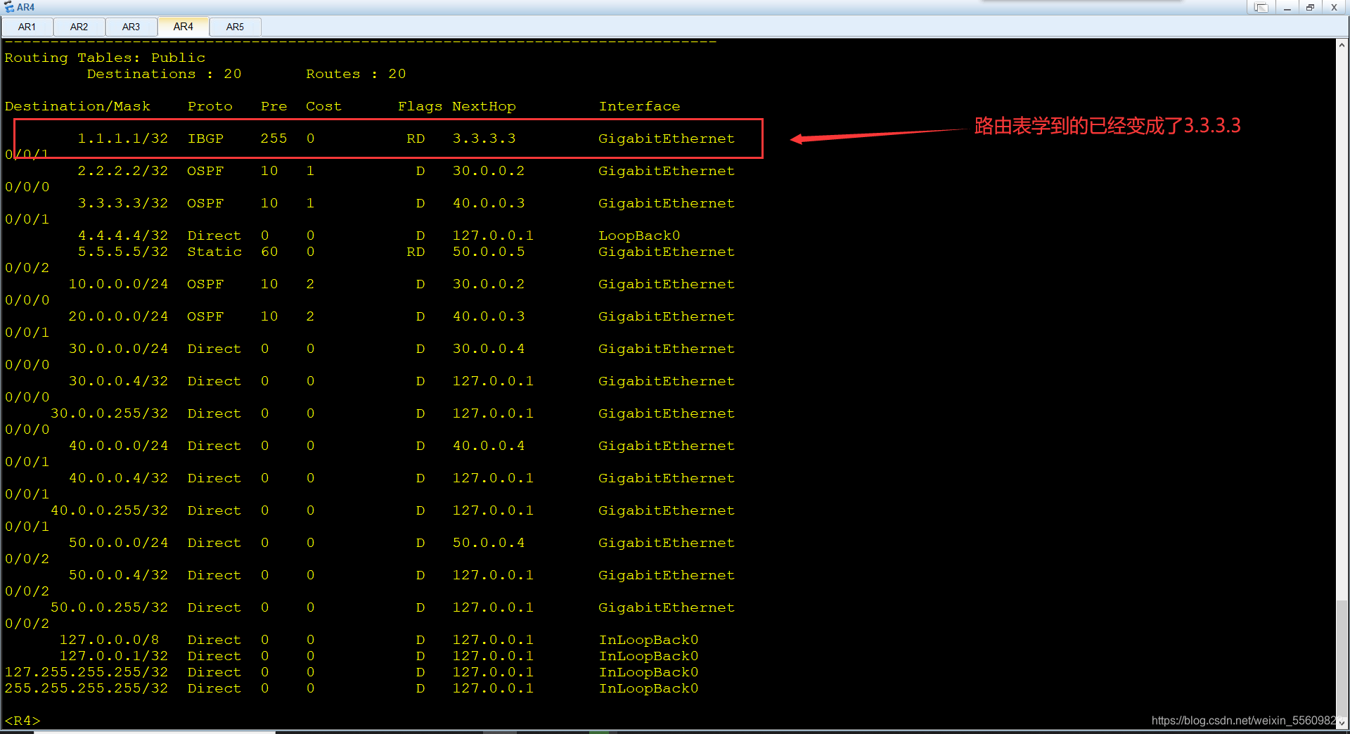Click the NextHop column header

(484, 106)
